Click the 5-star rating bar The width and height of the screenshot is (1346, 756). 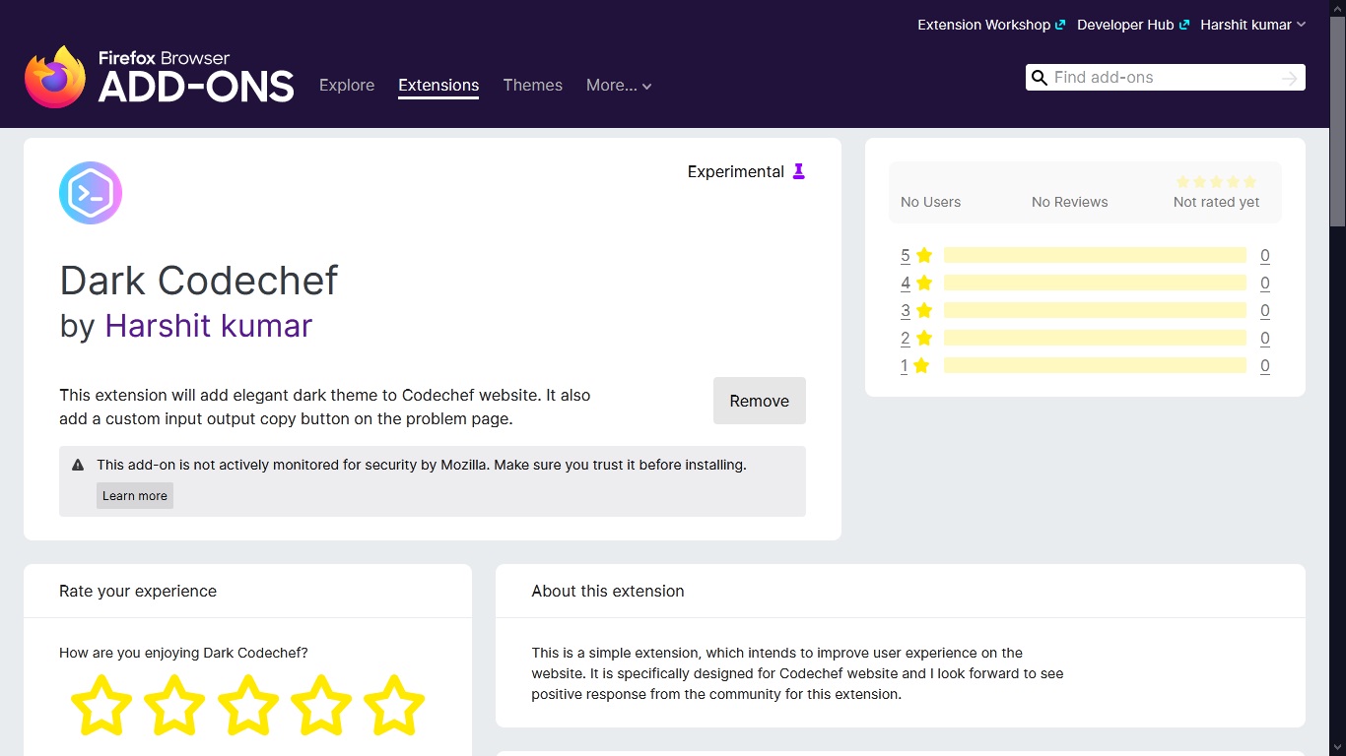pos(1095,255)
